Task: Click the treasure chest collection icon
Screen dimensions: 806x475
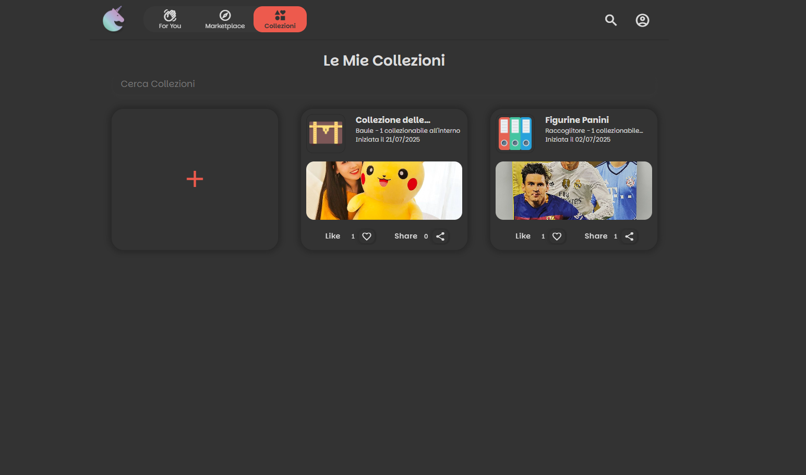Action: click(326, 133)
